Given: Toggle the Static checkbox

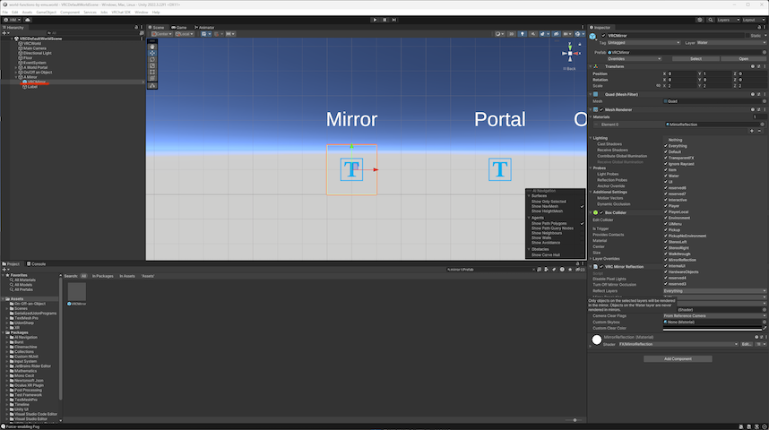Looking at the screenshot, I should click(748, 36).
